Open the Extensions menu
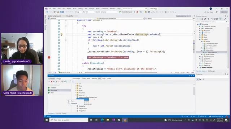The image size is (231, 129). [x=105, y=9]
